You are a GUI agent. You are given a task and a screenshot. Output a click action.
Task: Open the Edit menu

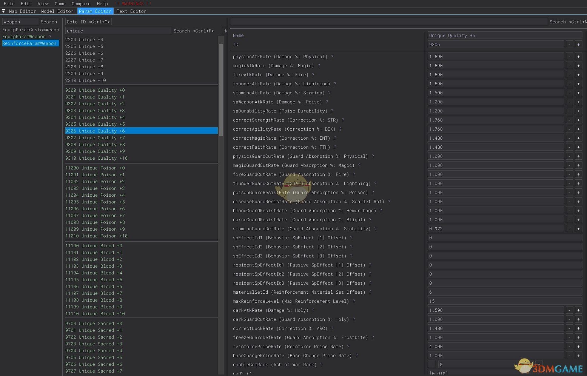tap(26, 4)
